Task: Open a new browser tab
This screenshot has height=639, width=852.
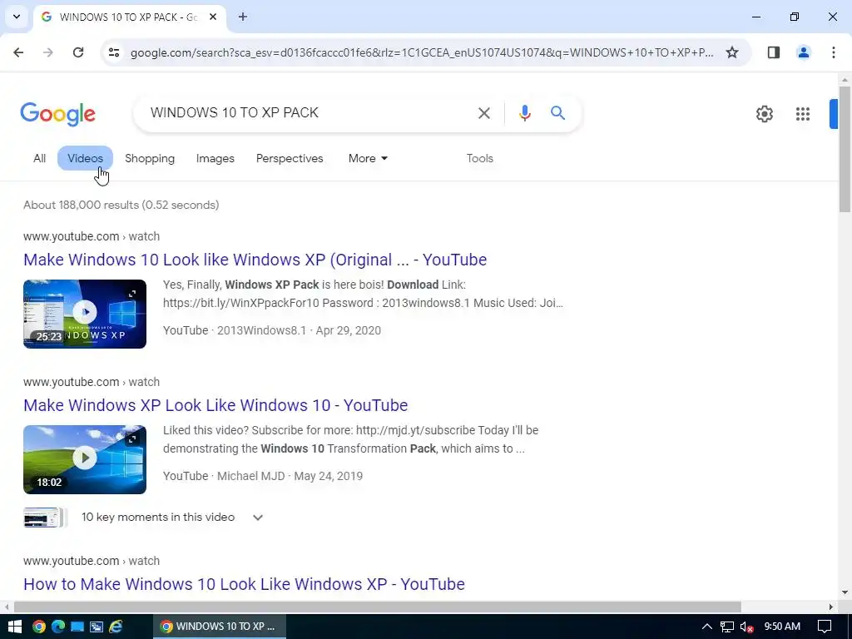Action: pos(243,17)
